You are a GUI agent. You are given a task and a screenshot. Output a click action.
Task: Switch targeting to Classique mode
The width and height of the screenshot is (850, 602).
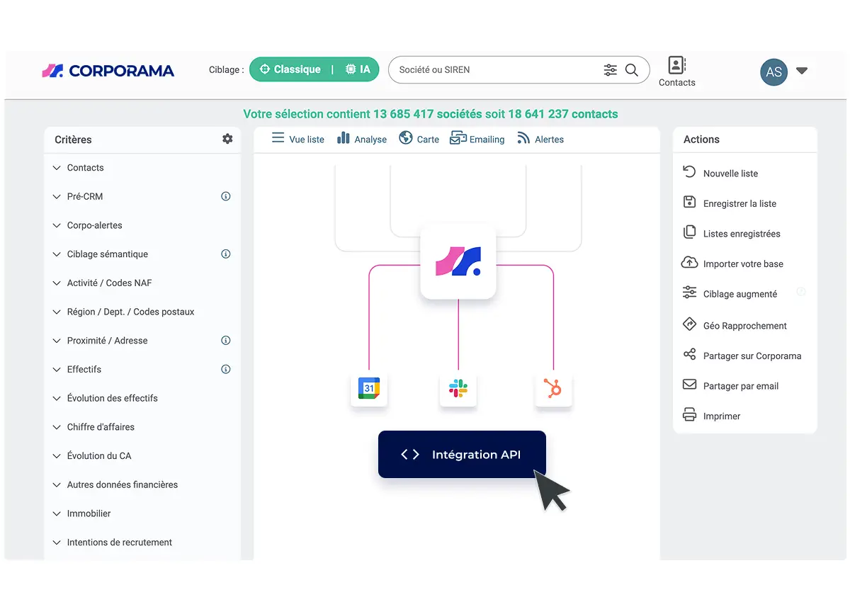(x=290, y=69)
